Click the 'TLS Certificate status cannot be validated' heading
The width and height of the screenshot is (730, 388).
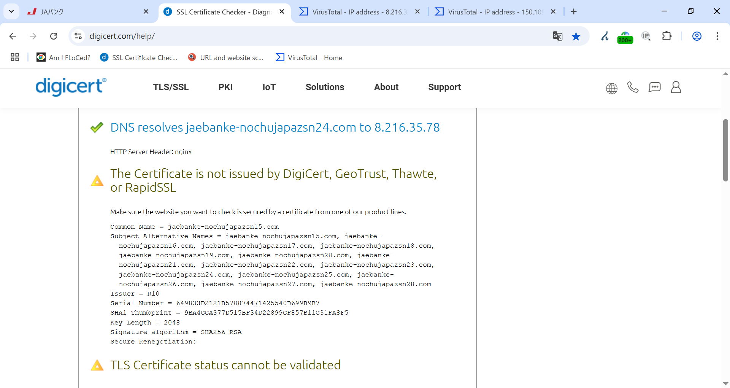coord(225,365)
